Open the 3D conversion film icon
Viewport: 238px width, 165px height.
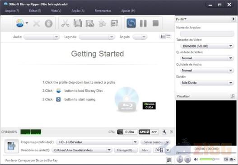[x=90, y=24]
